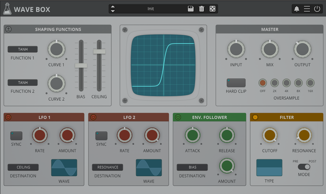The image size is (326, 194).
Task: Open the Init preset name menu
Action: click(150, 9)
